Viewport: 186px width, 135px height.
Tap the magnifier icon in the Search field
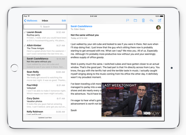coord(41,27)
